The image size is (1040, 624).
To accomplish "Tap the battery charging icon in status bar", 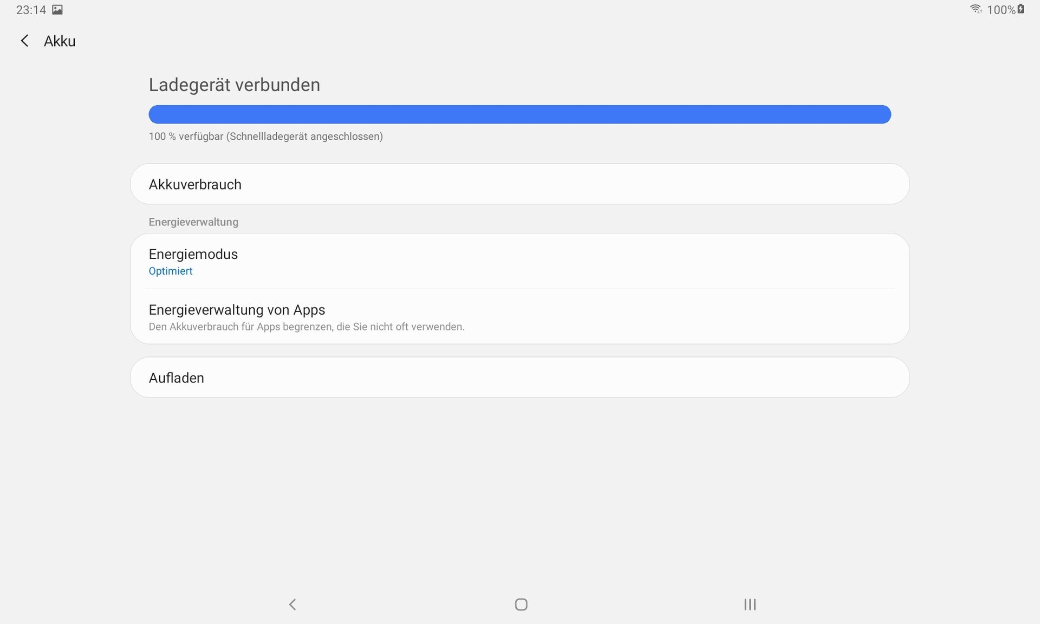I will click(1021, 9).
